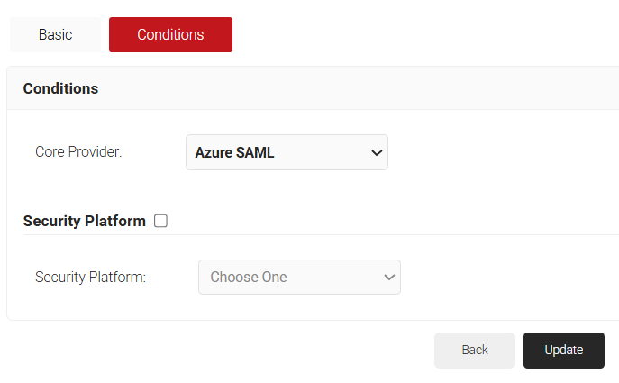
Task: Tick the box next to Security Platform heading
Action: (161, 221)
